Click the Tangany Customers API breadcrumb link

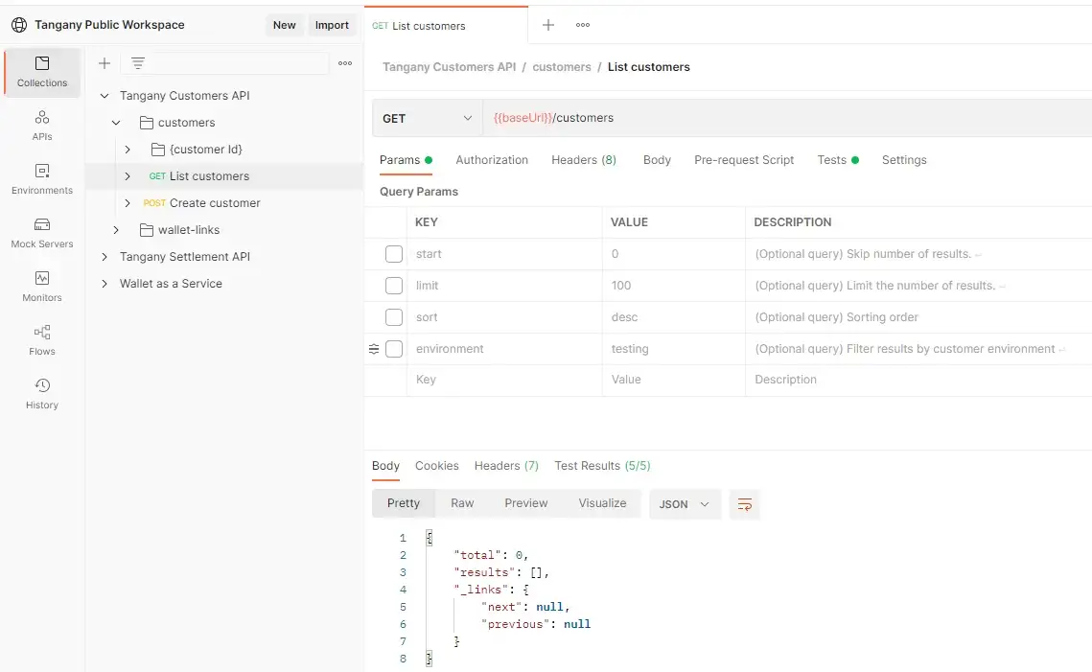(x=450, y=67)
